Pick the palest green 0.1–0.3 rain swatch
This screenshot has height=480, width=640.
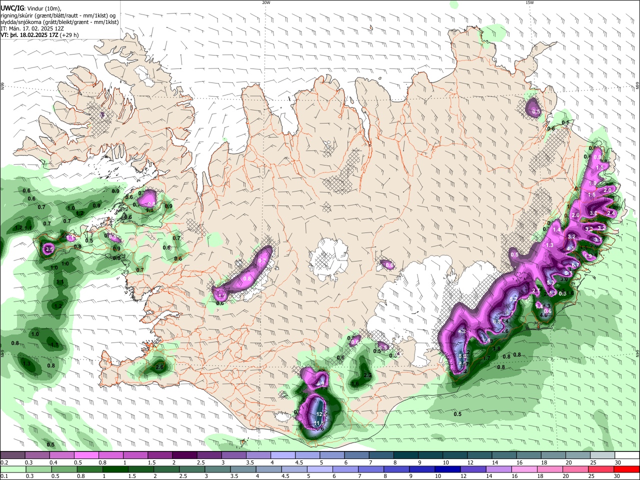pos(12,469)
